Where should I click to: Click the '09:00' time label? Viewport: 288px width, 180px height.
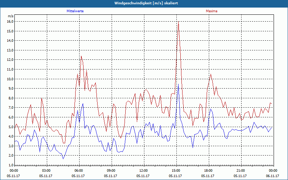coord(111,171)
